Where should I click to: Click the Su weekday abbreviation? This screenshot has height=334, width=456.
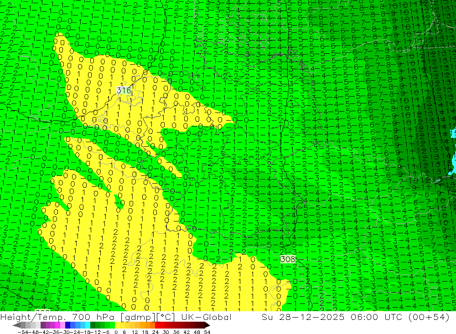pos(268,317)
